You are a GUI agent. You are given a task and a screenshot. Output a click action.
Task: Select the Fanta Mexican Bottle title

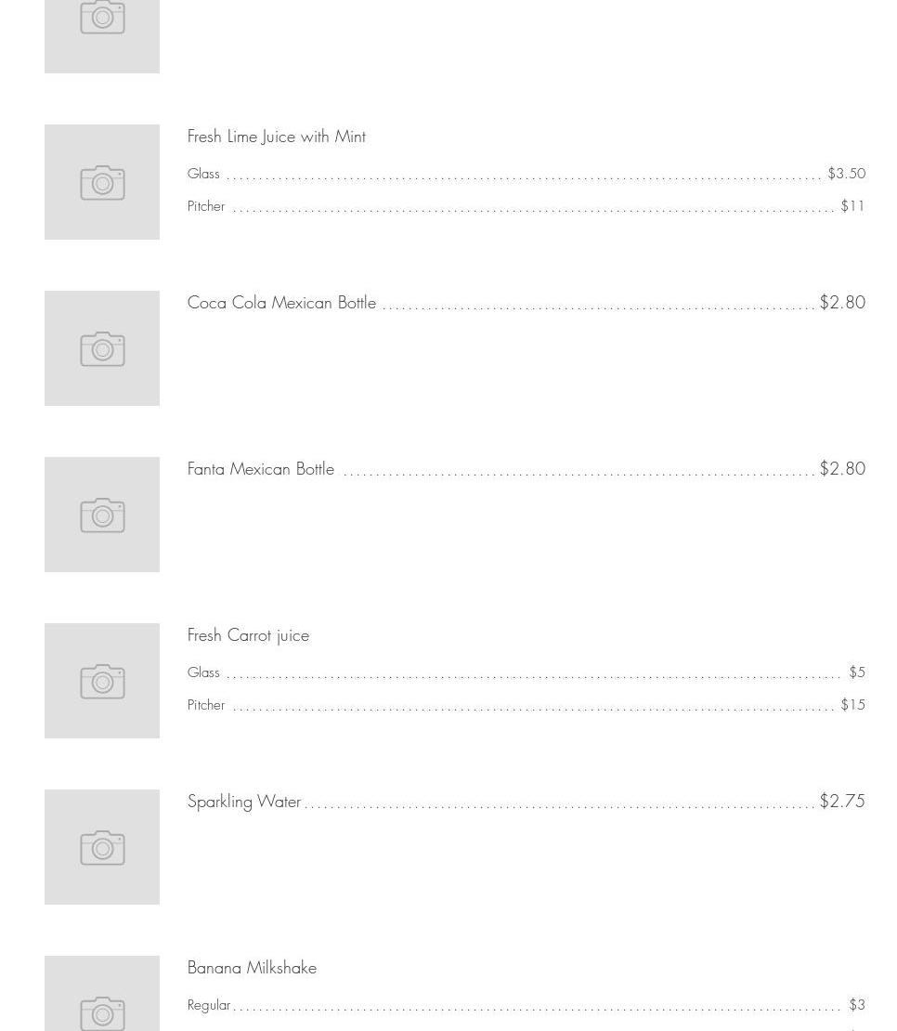(x=260, y=469)
